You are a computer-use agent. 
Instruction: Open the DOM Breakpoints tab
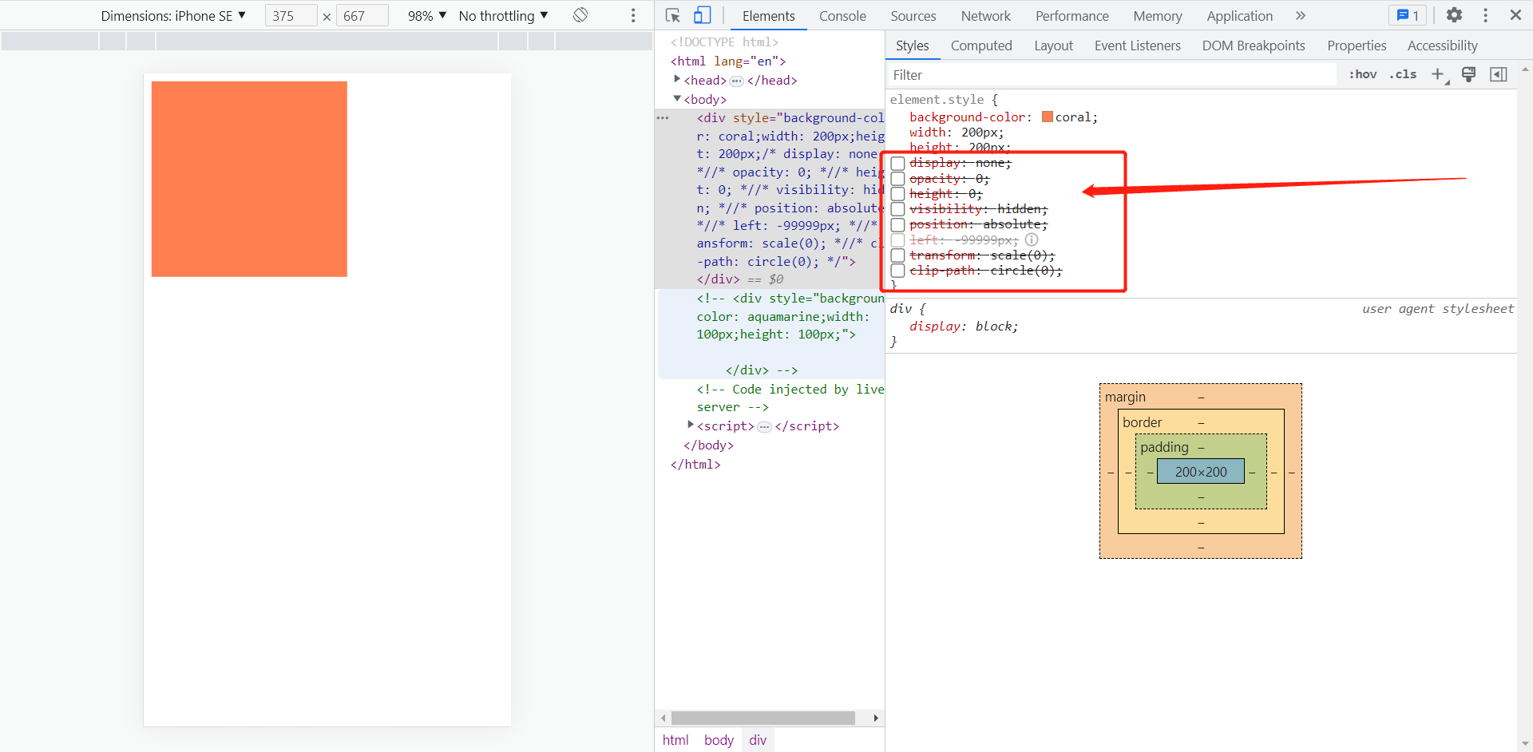click(1254, 46)
